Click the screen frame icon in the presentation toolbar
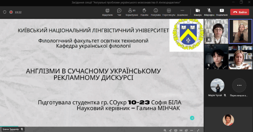The height and width of the screenshot is (132, 253). (x=176, y=130)
